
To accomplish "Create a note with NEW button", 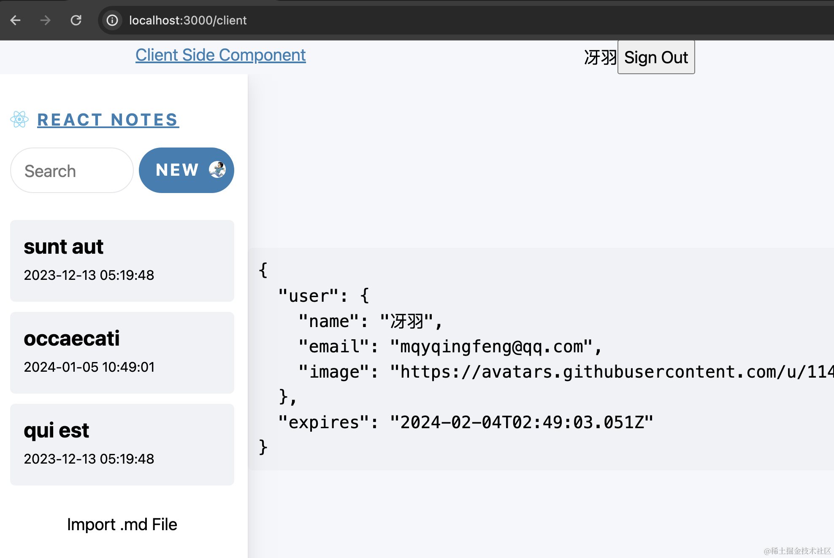I will pos(178,170).
